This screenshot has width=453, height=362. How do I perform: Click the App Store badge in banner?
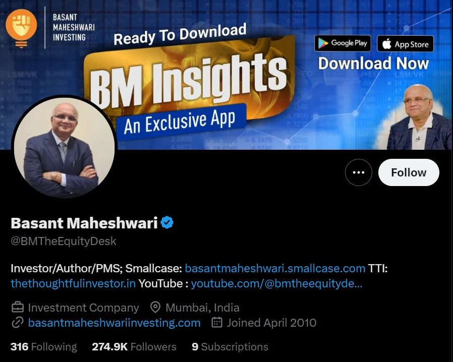(406, 44)
